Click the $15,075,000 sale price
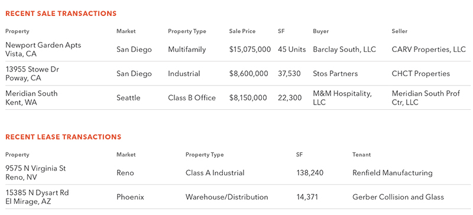 (250, 50)
